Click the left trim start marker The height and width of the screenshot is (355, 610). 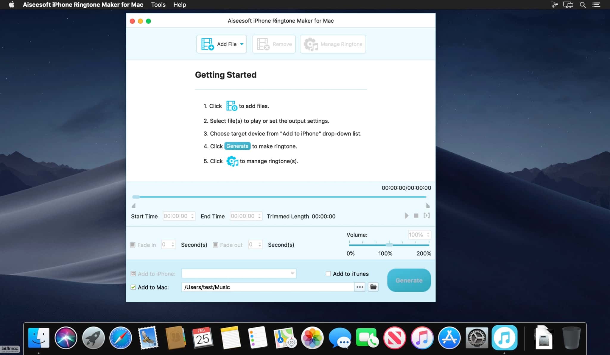pyautogui.click(x=134, y=206)
